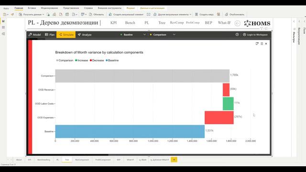Click Опубликовать publish button
The height and width of the screenshot is (172, 306).
tap(235, 14)
